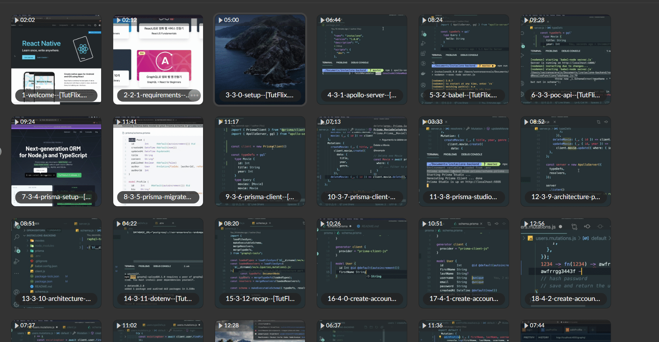Click the 13-3-10-architecture file name label

click(x=56, y=299)
